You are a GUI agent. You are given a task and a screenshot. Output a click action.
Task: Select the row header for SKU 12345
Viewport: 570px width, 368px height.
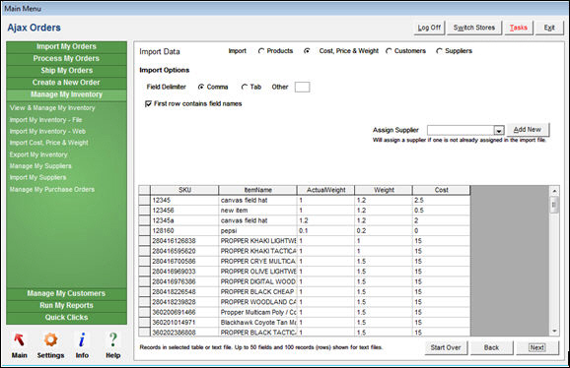click(144, 200)
